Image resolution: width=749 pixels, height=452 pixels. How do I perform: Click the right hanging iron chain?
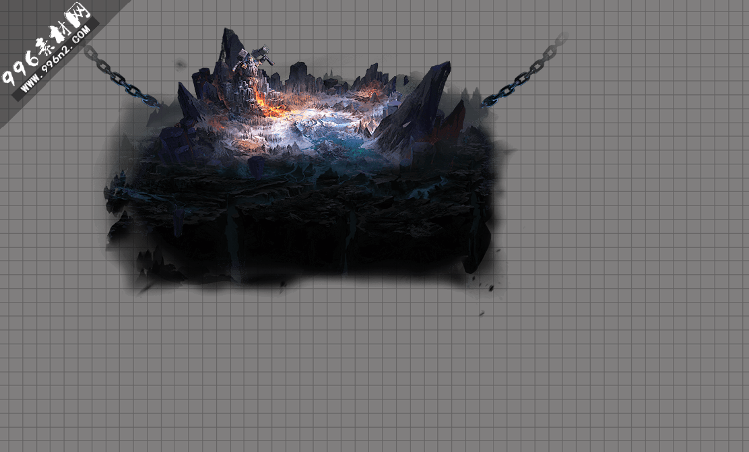[525, 69]
